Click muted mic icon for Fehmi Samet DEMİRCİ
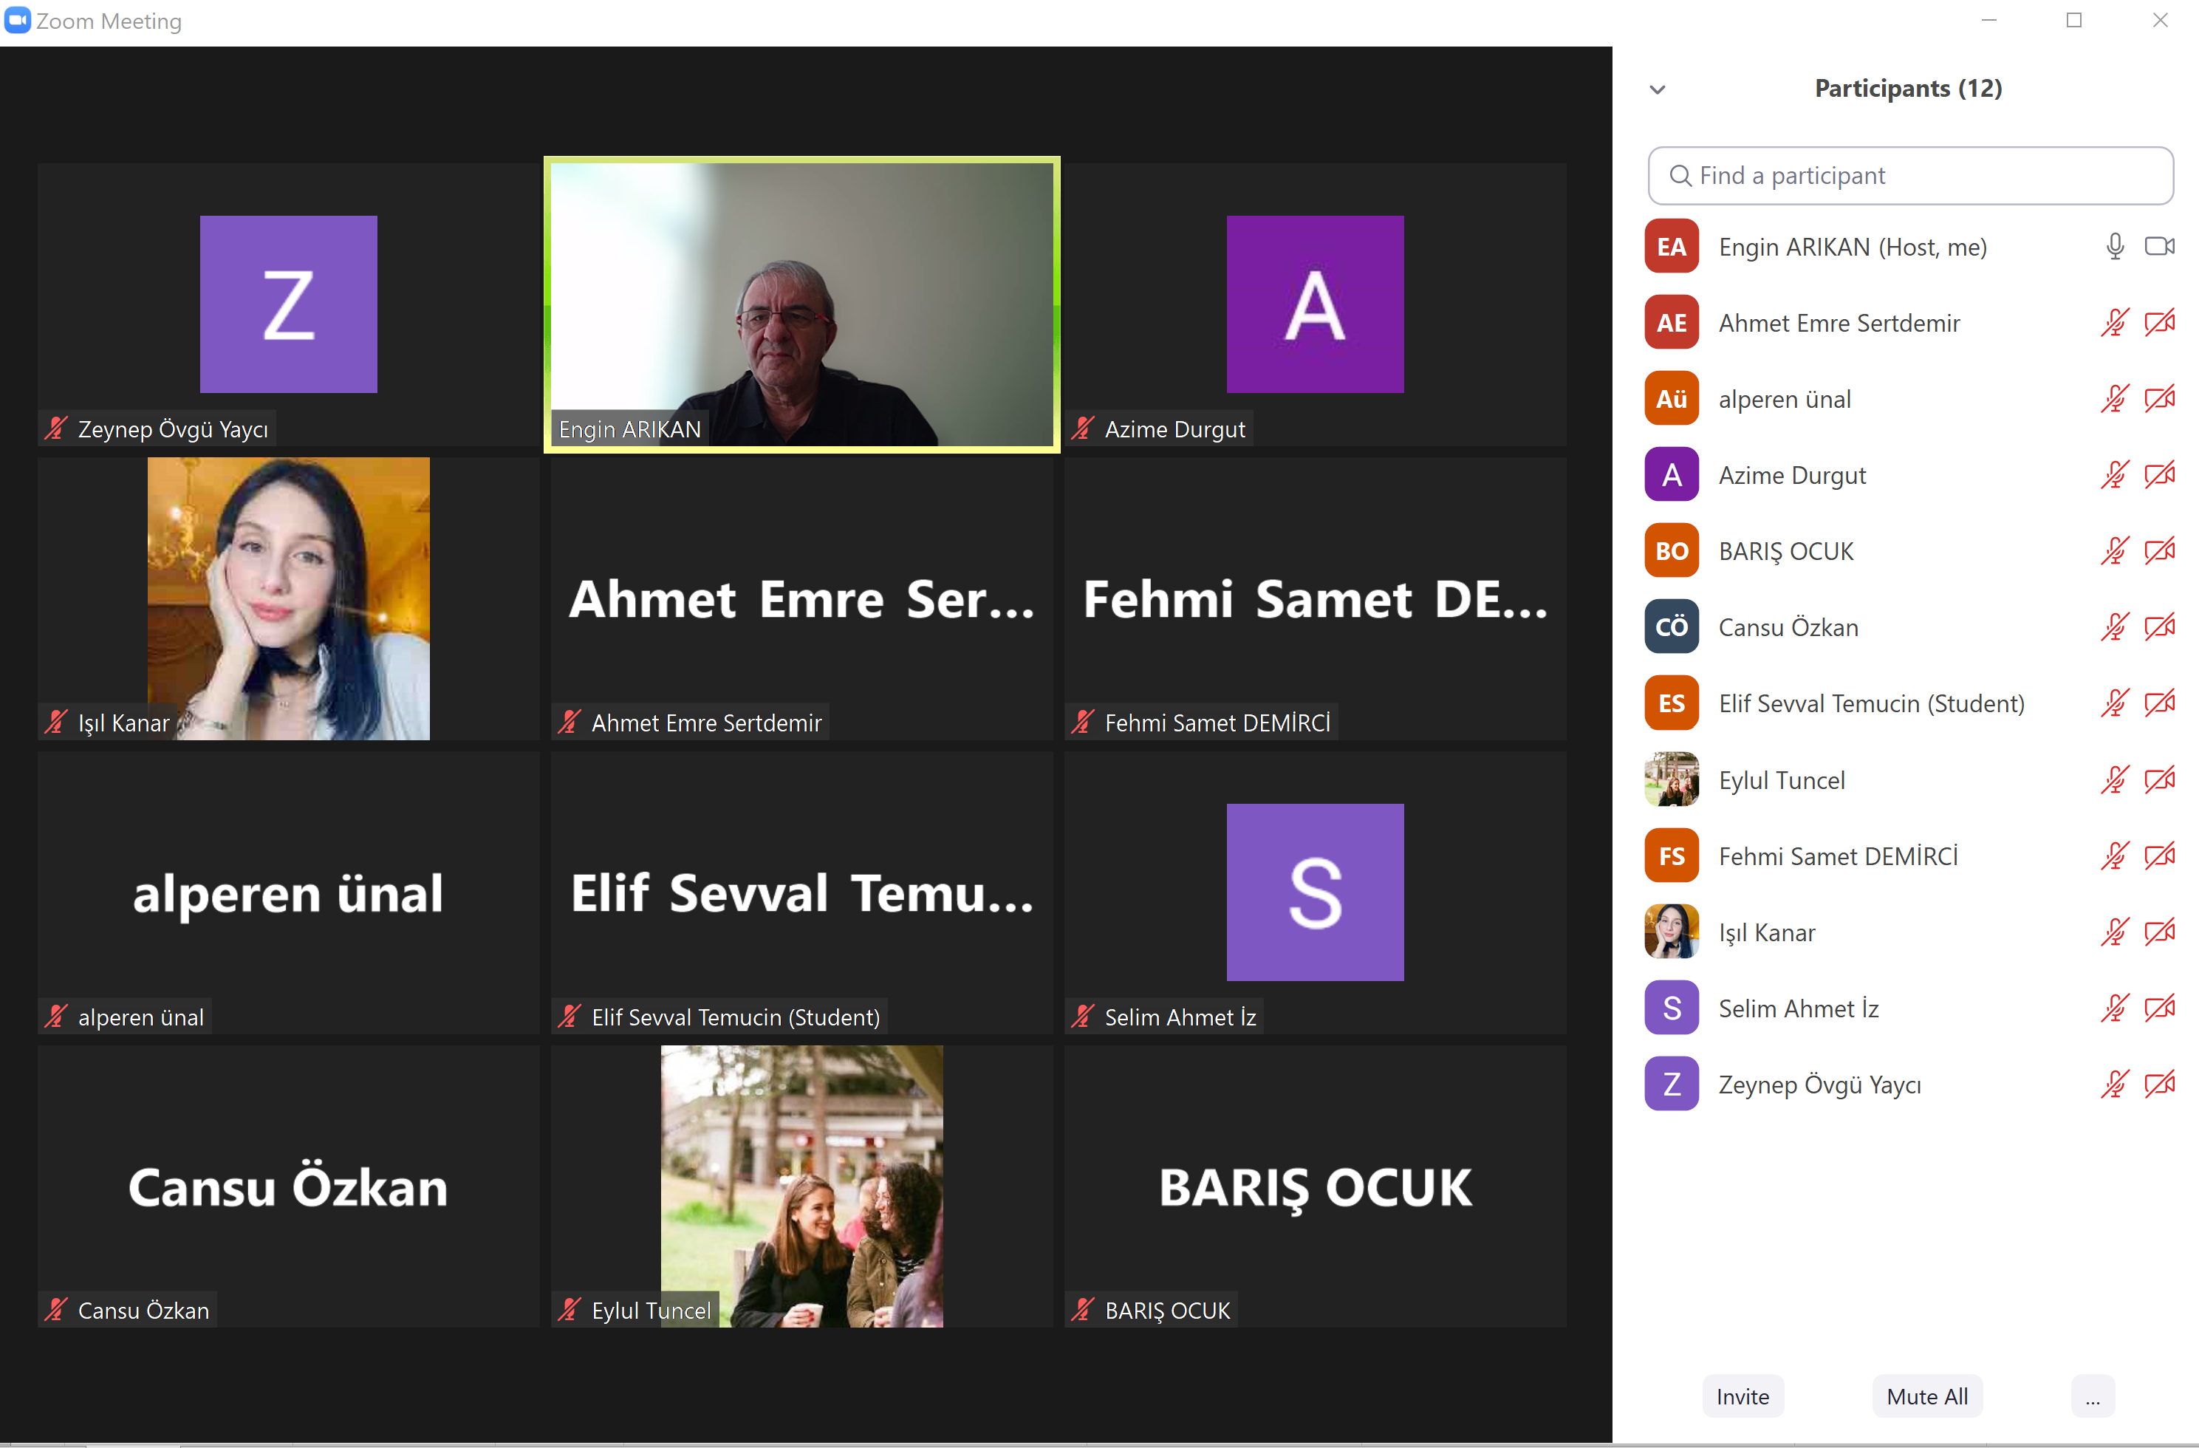Screen dimensions: 2199x1448 pos(2114,856)
